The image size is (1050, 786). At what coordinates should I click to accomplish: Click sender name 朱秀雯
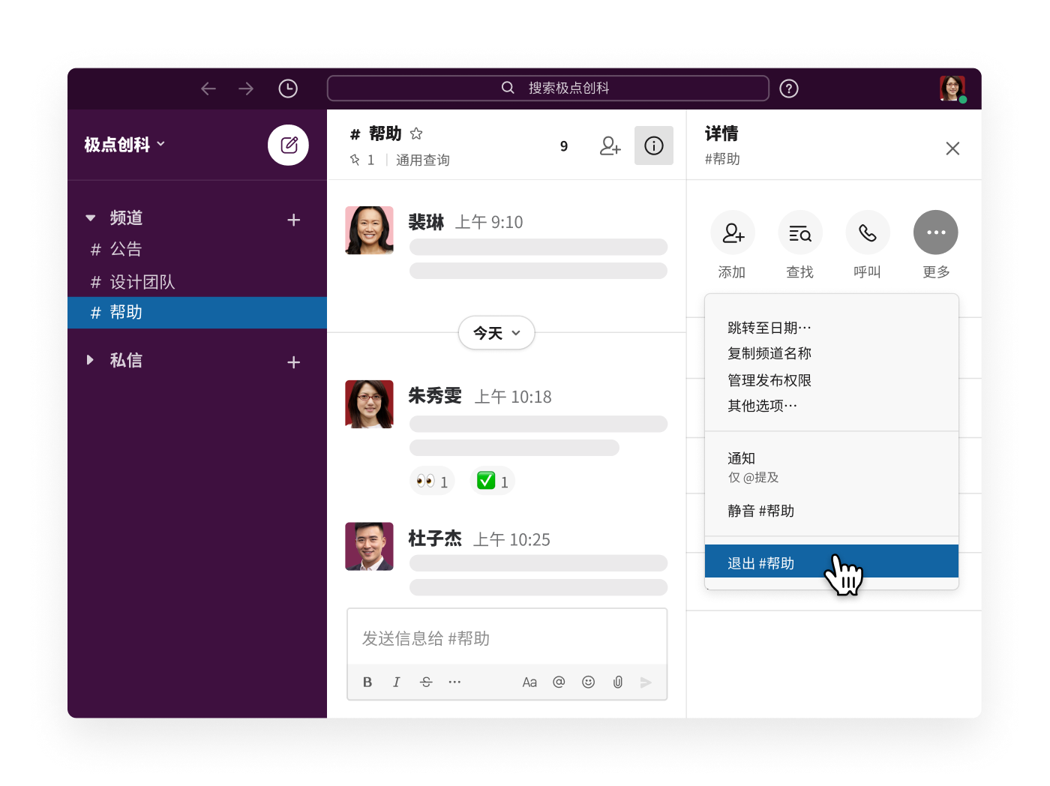pos(435,396)
